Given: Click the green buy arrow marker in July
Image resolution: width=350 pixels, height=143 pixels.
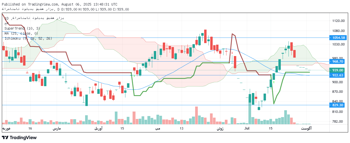Looking at the screenshot, I should pyautogui.click(x=274, y=82).
